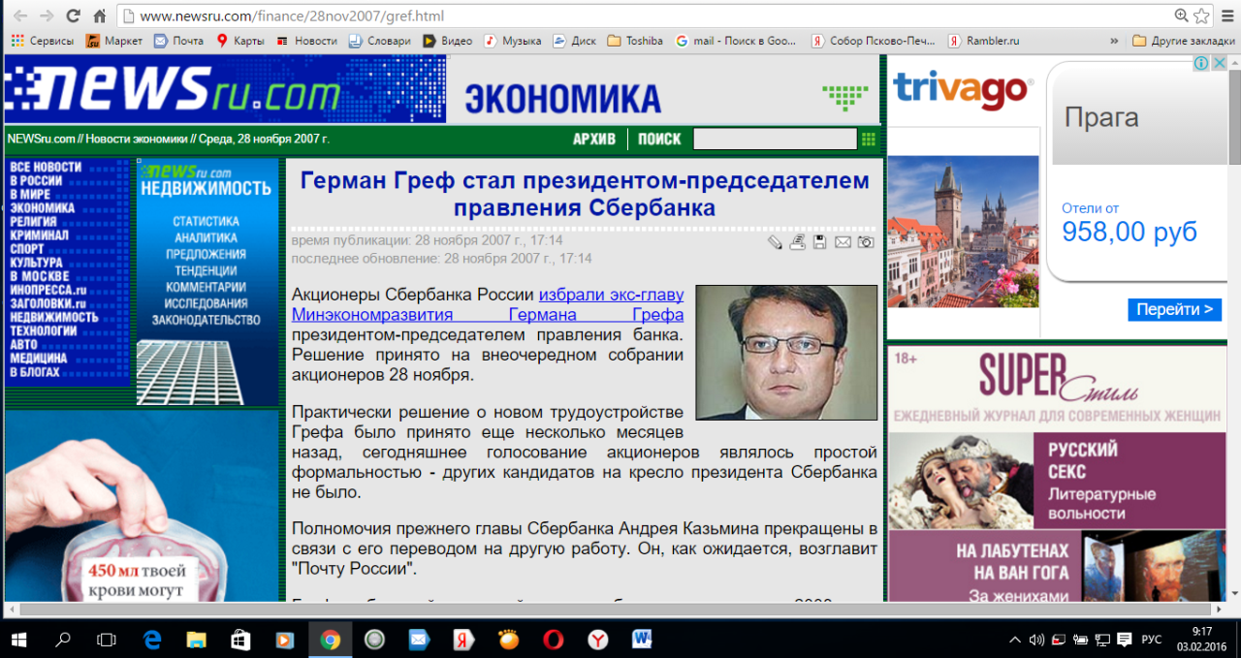
Task: Open the Почта bookmark
Action: point(179,41)
